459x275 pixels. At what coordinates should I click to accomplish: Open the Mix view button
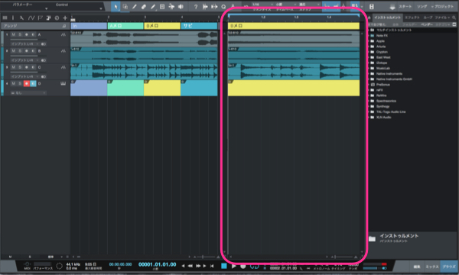431,267
